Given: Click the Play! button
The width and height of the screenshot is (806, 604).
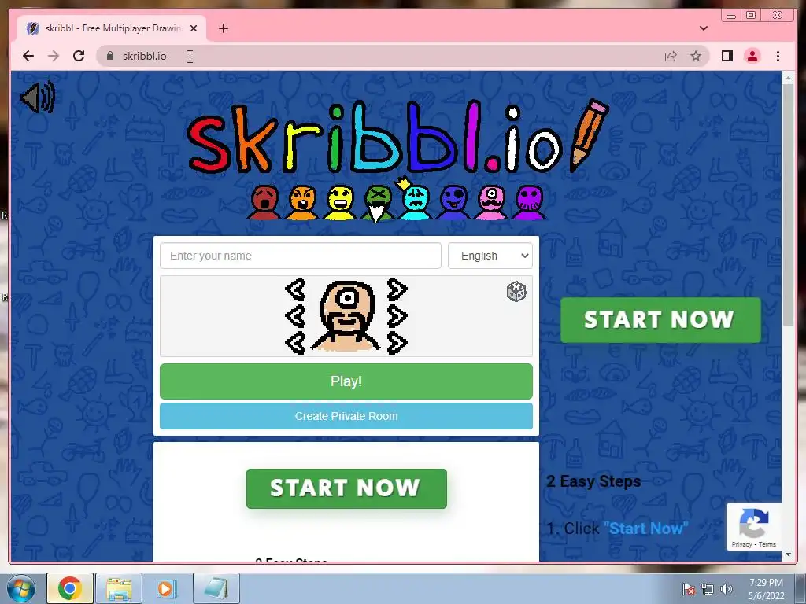Looking at the screenshot, I should tap(346, 381).
